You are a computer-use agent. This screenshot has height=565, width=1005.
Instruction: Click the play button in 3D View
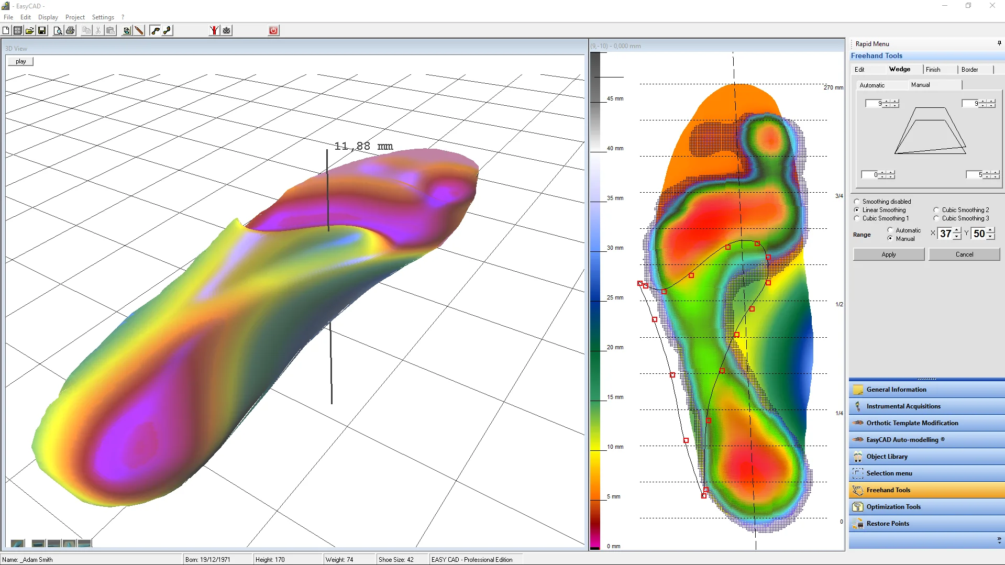20,62
